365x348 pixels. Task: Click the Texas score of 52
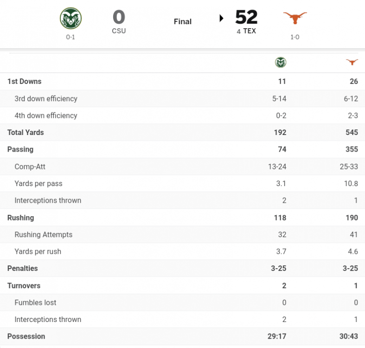246,17
